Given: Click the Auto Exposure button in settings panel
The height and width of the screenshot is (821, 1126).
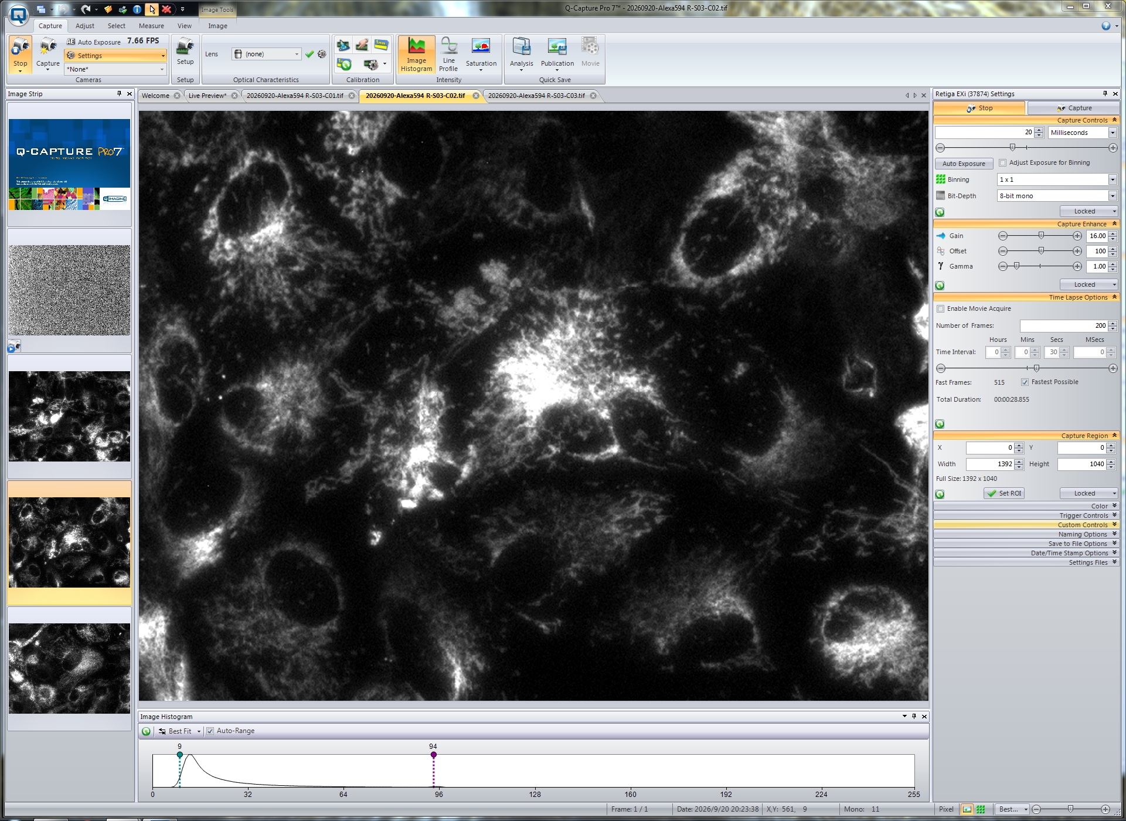Looking at the screenshot, I should click(964, 164).
